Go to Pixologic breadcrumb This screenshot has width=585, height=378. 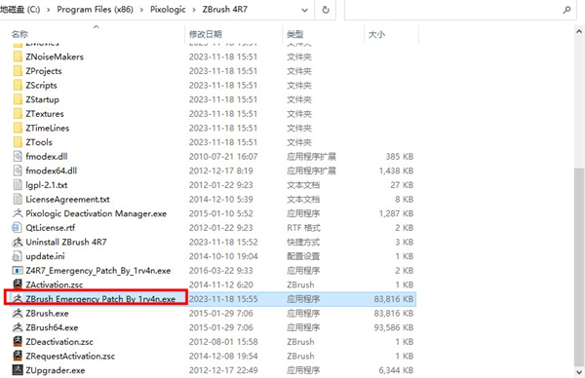pyautogui.click(x=168, y=10)
